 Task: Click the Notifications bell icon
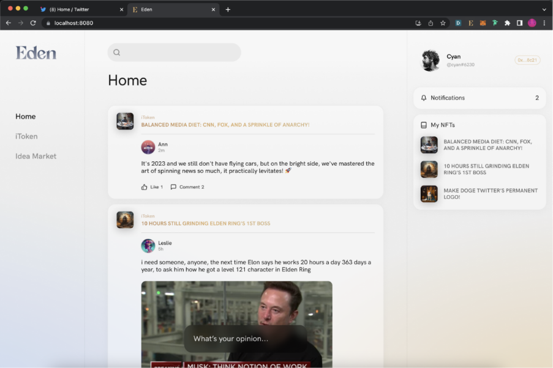(424, 98)
